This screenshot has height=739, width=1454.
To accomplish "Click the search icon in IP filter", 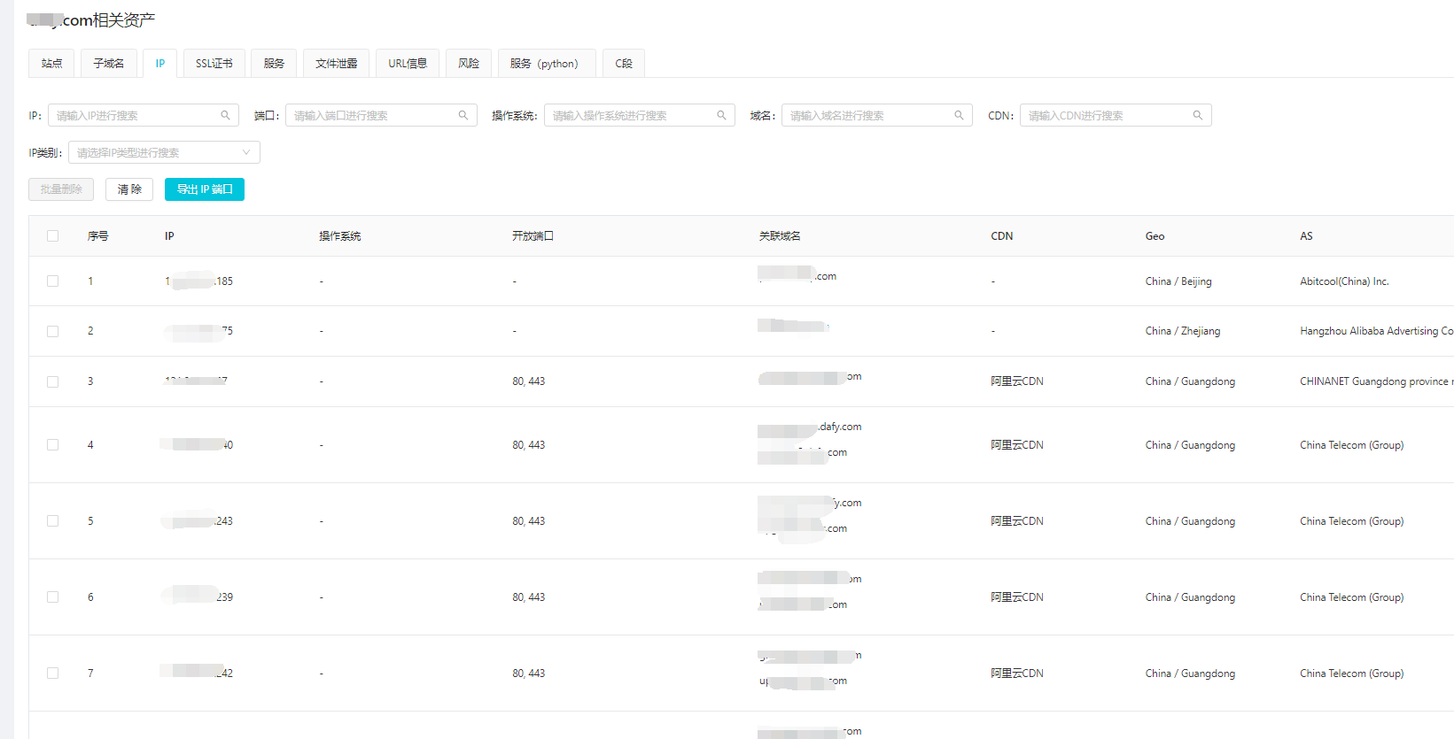I will click(225, 115).
